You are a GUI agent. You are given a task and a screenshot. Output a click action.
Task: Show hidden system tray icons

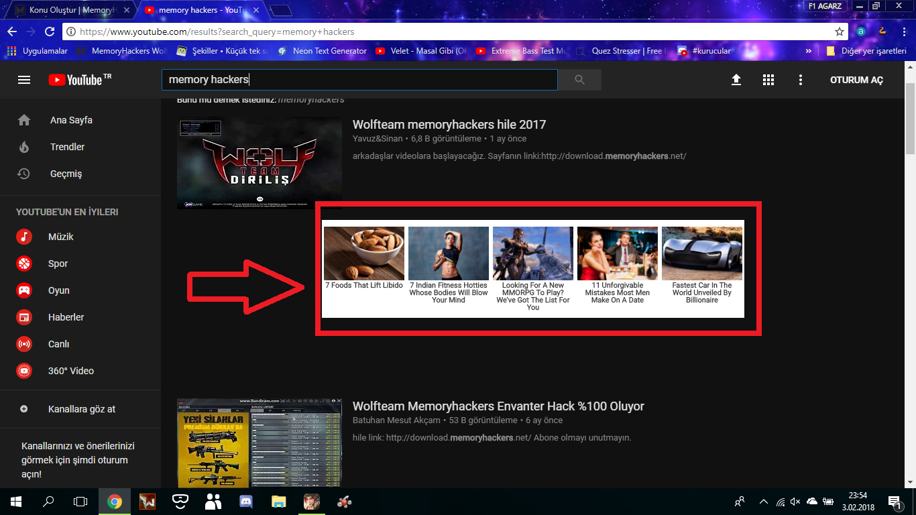pos(763,502)
